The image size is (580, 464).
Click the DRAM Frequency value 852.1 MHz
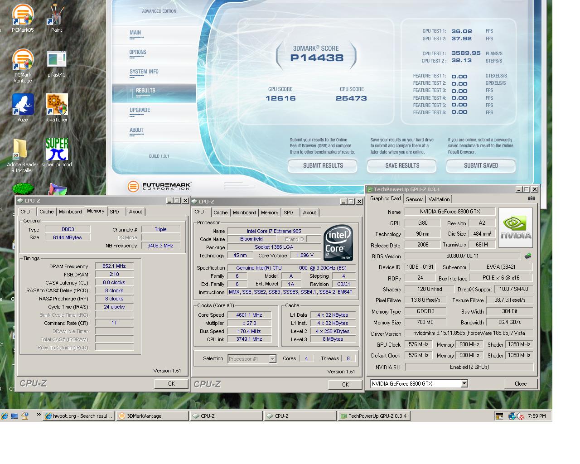pos(114,266)
